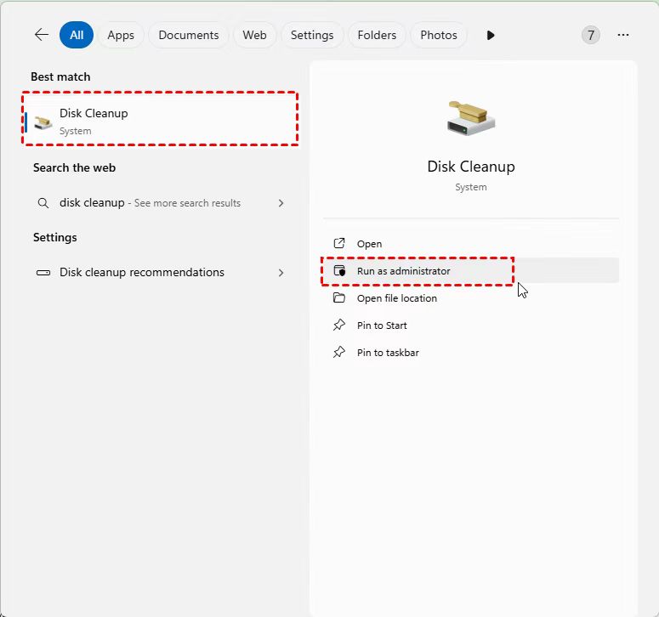Select the All filter tab
The width and height of the screenshot is (659, 617).
(77, 35)
